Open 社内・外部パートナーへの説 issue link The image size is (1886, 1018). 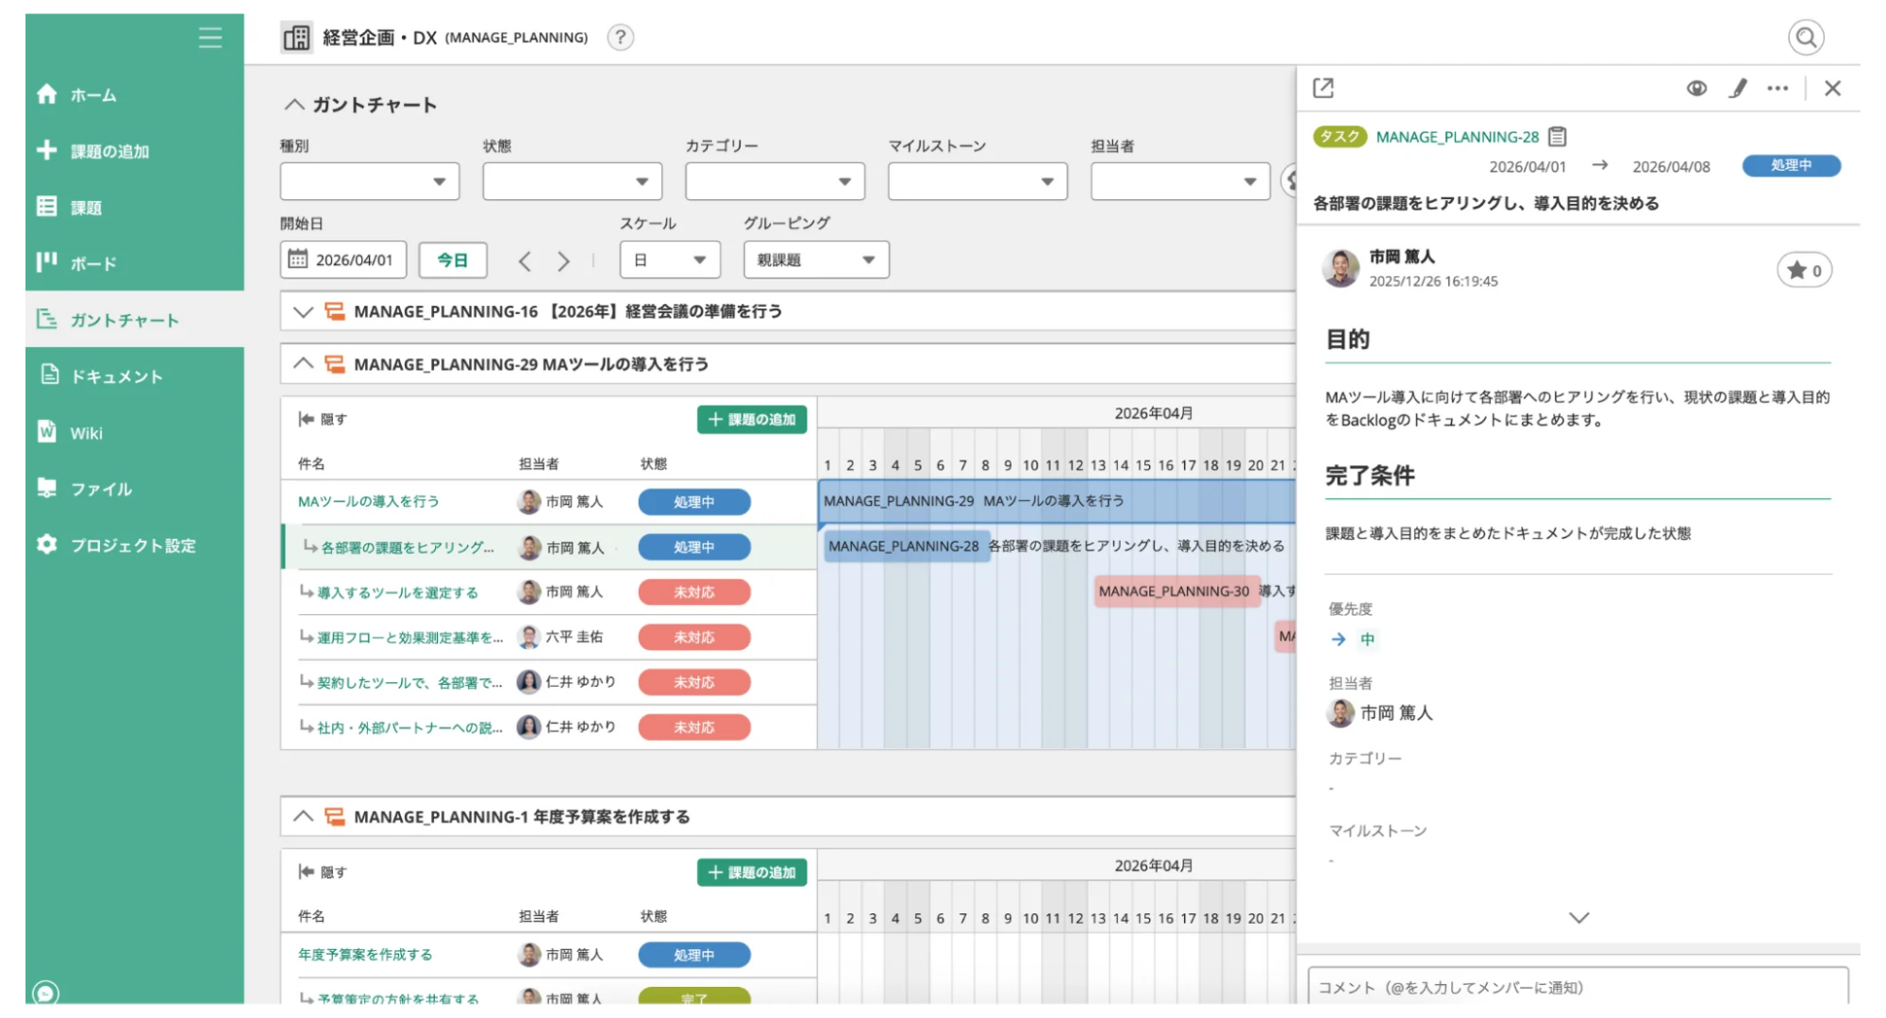(409, 727)
